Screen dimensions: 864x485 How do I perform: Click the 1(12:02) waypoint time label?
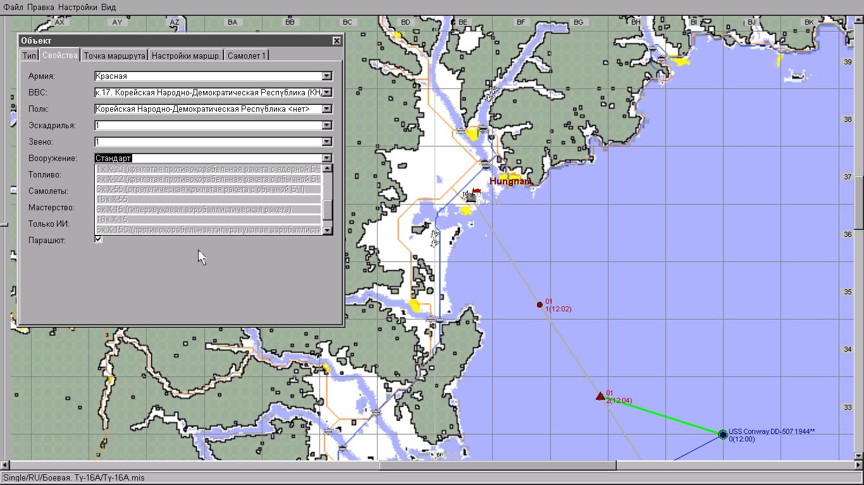click(x=559, y=309)
